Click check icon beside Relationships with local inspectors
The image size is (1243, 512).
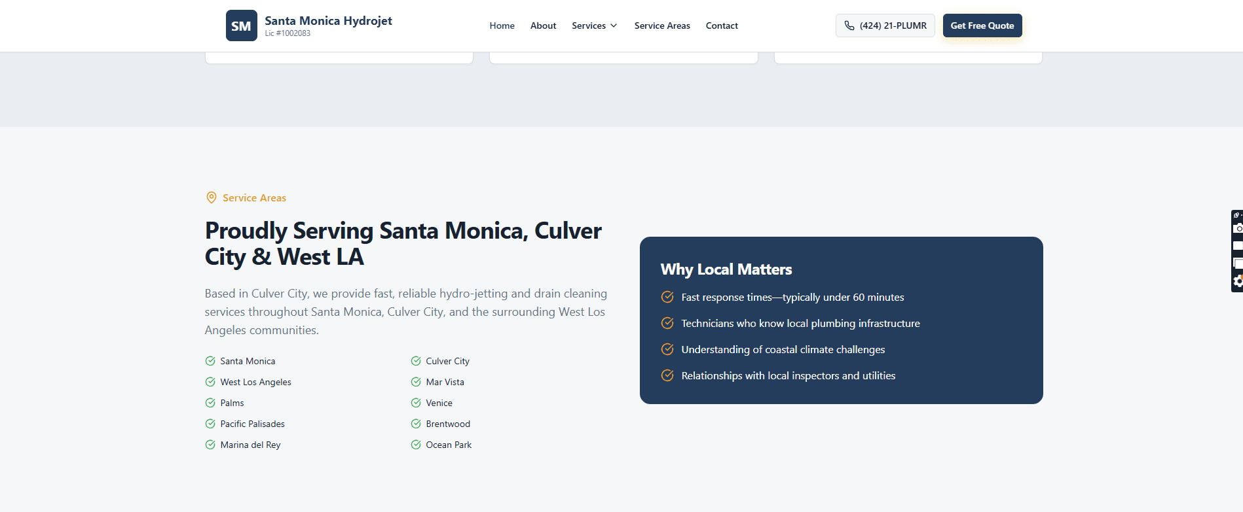click(x=667, y=375)
